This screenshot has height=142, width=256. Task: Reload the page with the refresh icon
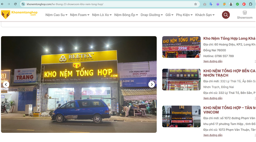point(15,4)
